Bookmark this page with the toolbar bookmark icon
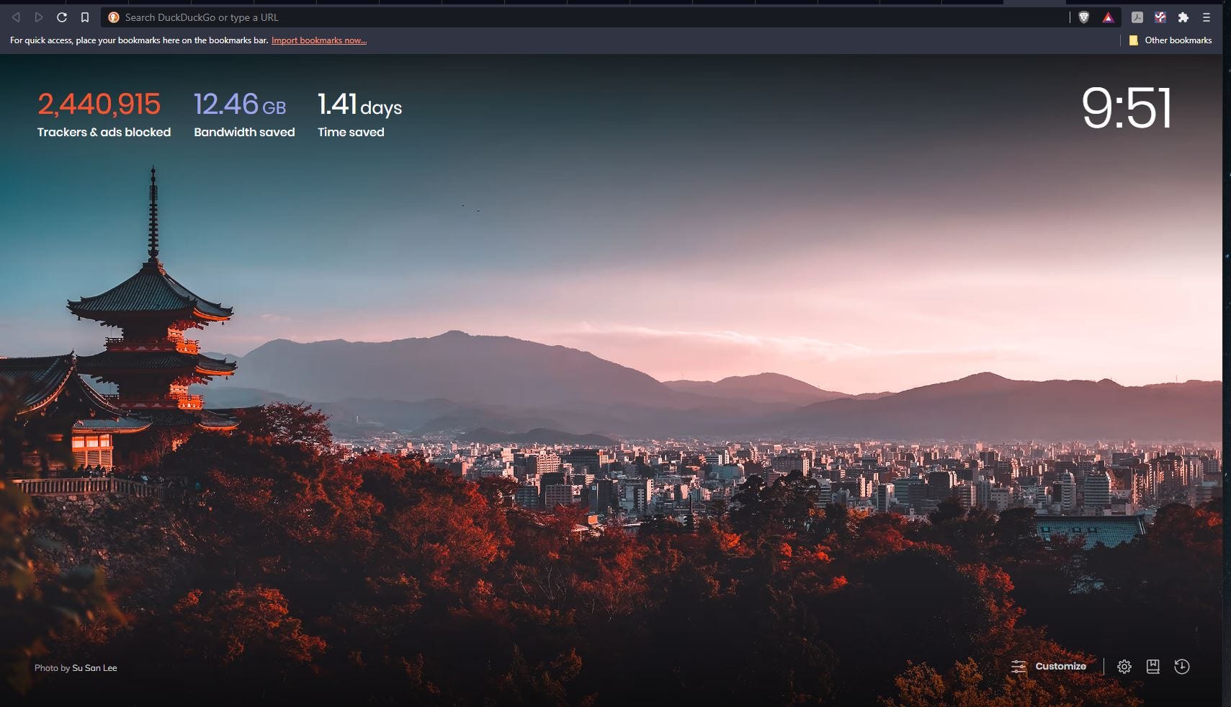Viewport: 1231px width, 707px height. point(85,17)
